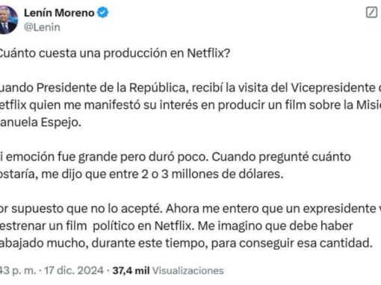Open the 37,4 mil views count

coord(131,271)
